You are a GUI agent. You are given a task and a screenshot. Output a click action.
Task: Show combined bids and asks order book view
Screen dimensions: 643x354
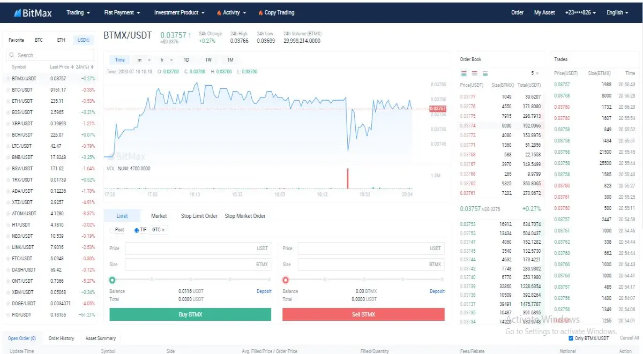pos(464,73)
